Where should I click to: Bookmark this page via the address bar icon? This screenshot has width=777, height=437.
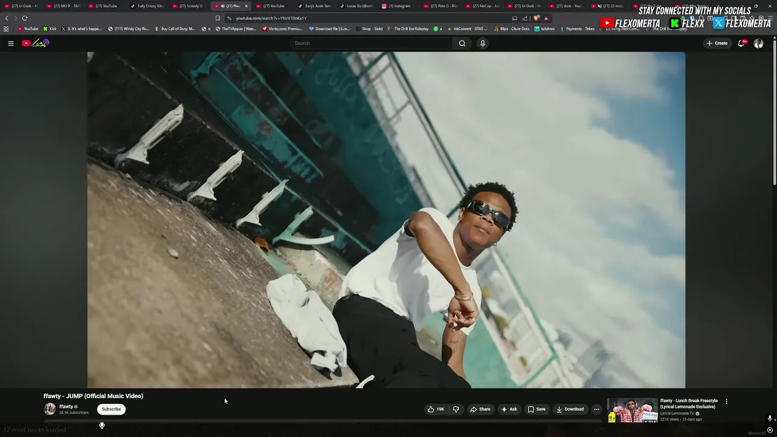217,18
